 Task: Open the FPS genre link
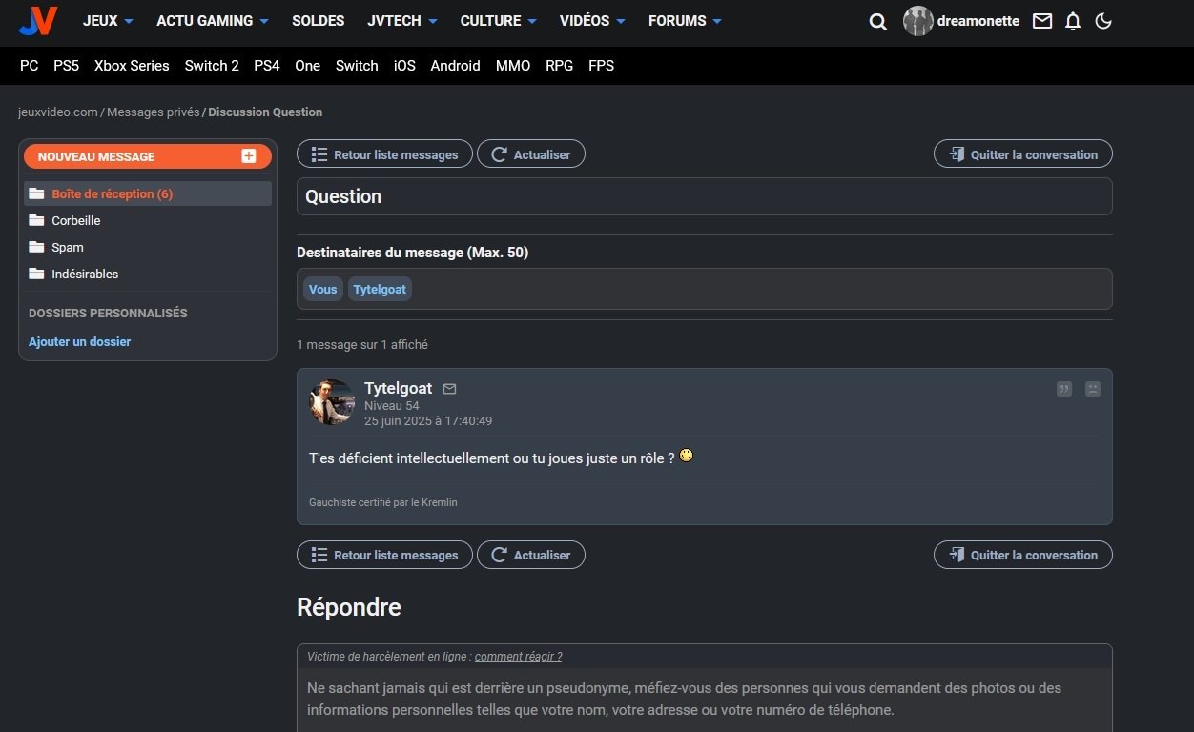(602, 66)
